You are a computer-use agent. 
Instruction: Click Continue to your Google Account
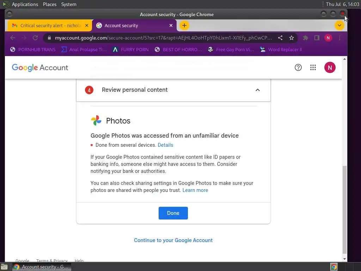[173, 240]
